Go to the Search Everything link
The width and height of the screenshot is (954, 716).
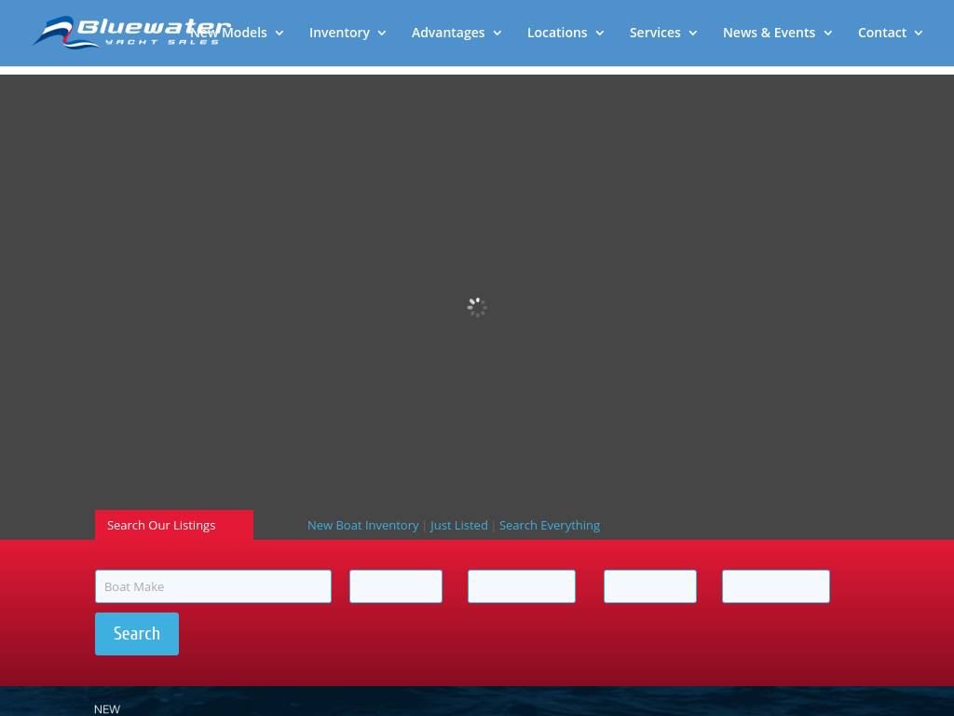coord(549,525)
